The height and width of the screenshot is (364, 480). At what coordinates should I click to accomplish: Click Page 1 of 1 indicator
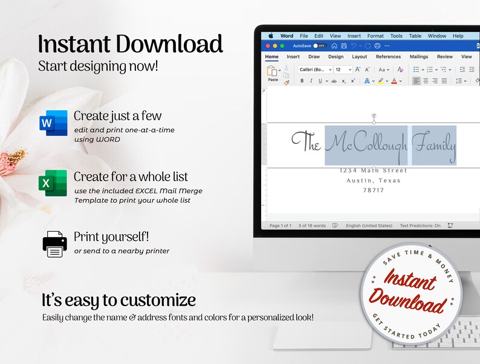[280, 226]
